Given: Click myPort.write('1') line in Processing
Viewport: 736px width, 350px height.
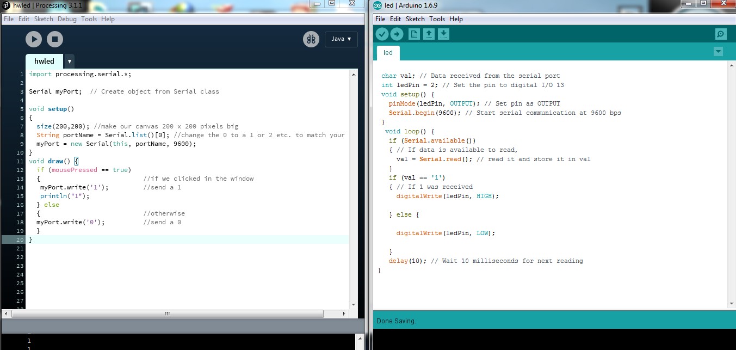Looking at the screenshot, I should pos(75,187).
